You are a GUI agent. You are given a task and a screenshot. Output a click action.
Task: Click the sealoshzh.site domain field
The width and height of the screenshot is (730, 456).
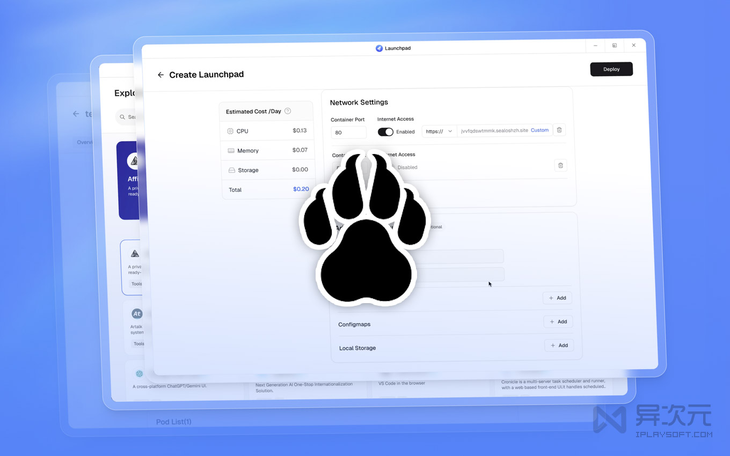tap(494, 131)
